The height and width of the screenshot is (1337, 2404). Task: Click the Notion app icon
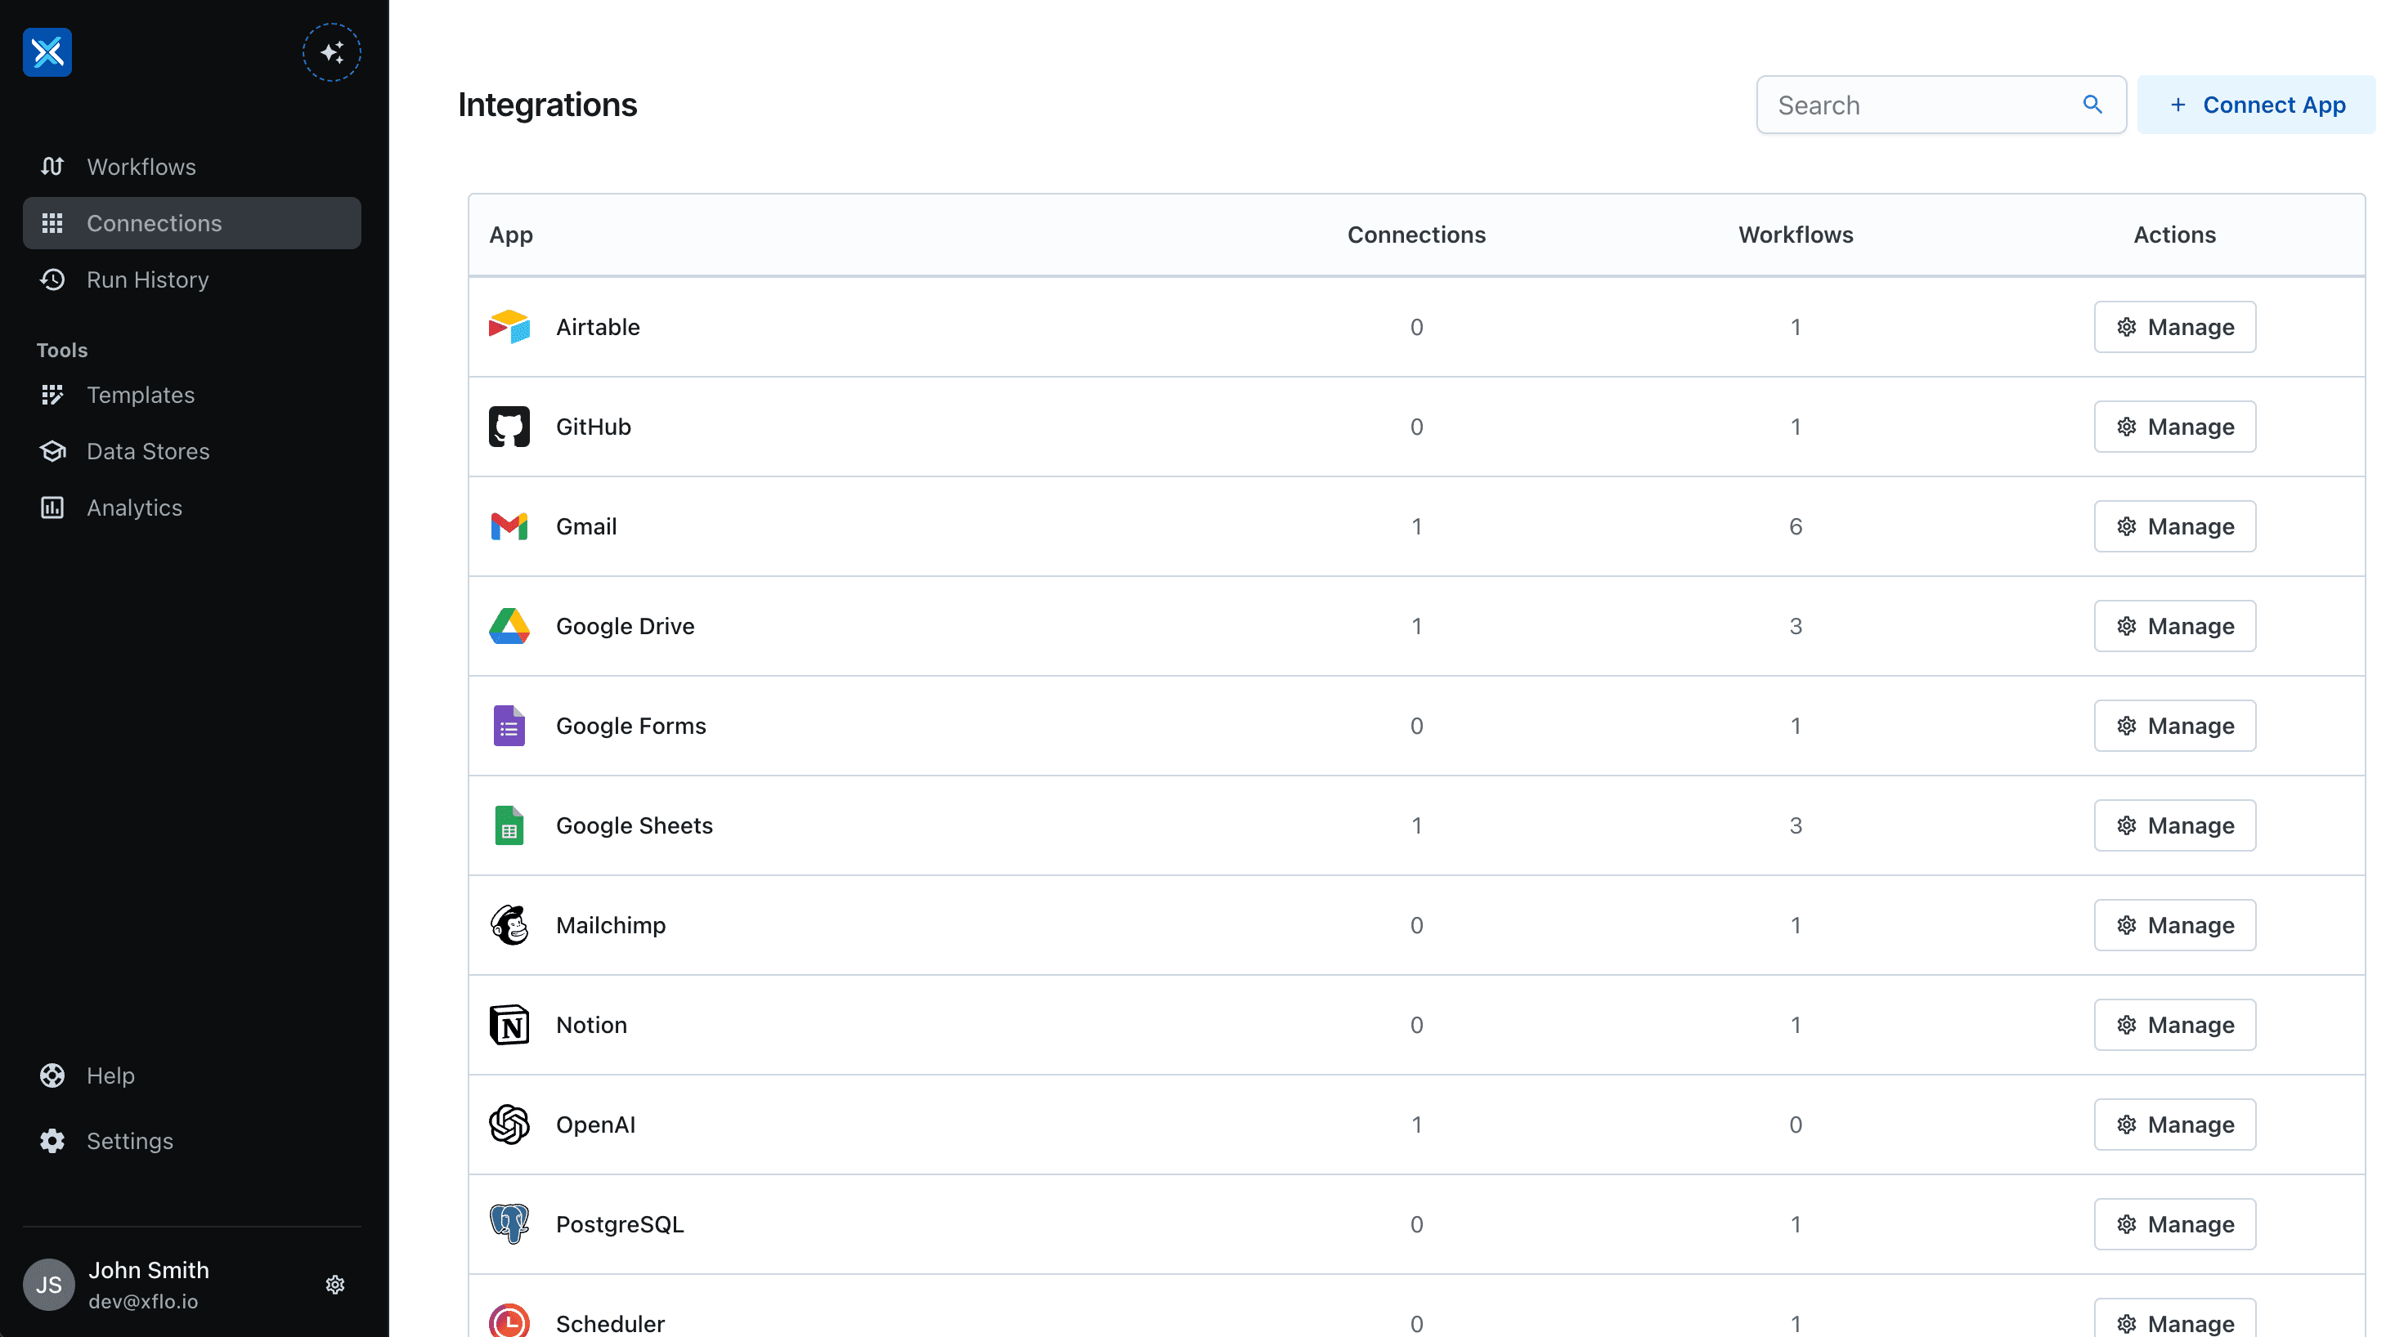point(509,1024)
